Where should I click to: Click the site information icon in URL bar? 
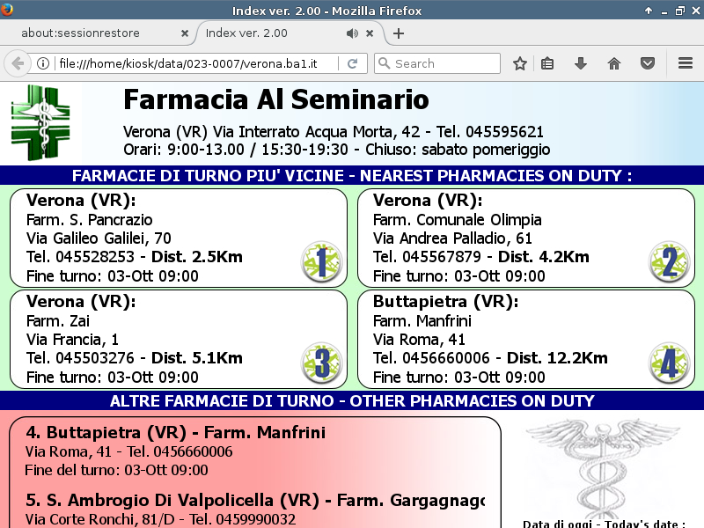(x=42, y=63)
